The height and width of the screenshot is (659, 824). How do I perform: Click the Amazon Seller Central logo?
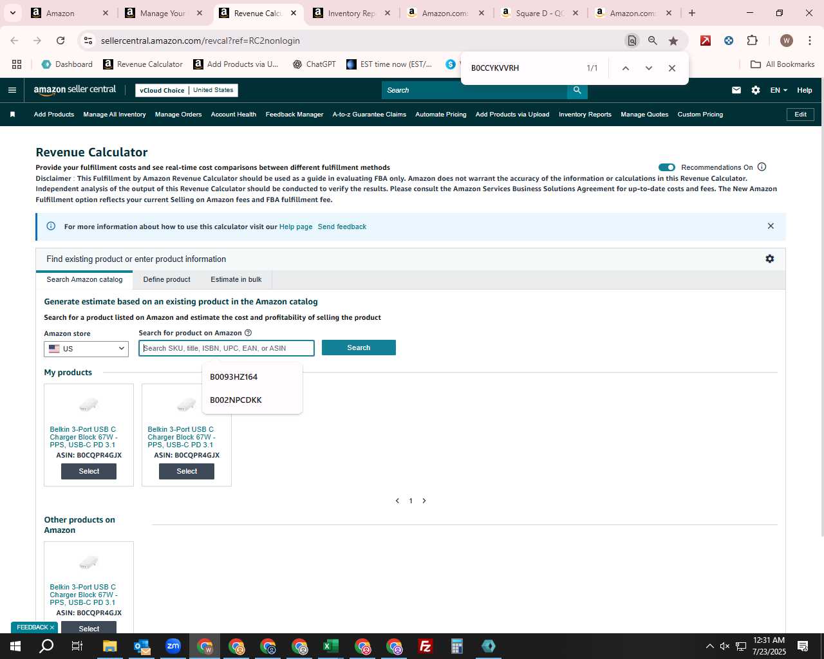pyautogui.click(x=75, y=90)
